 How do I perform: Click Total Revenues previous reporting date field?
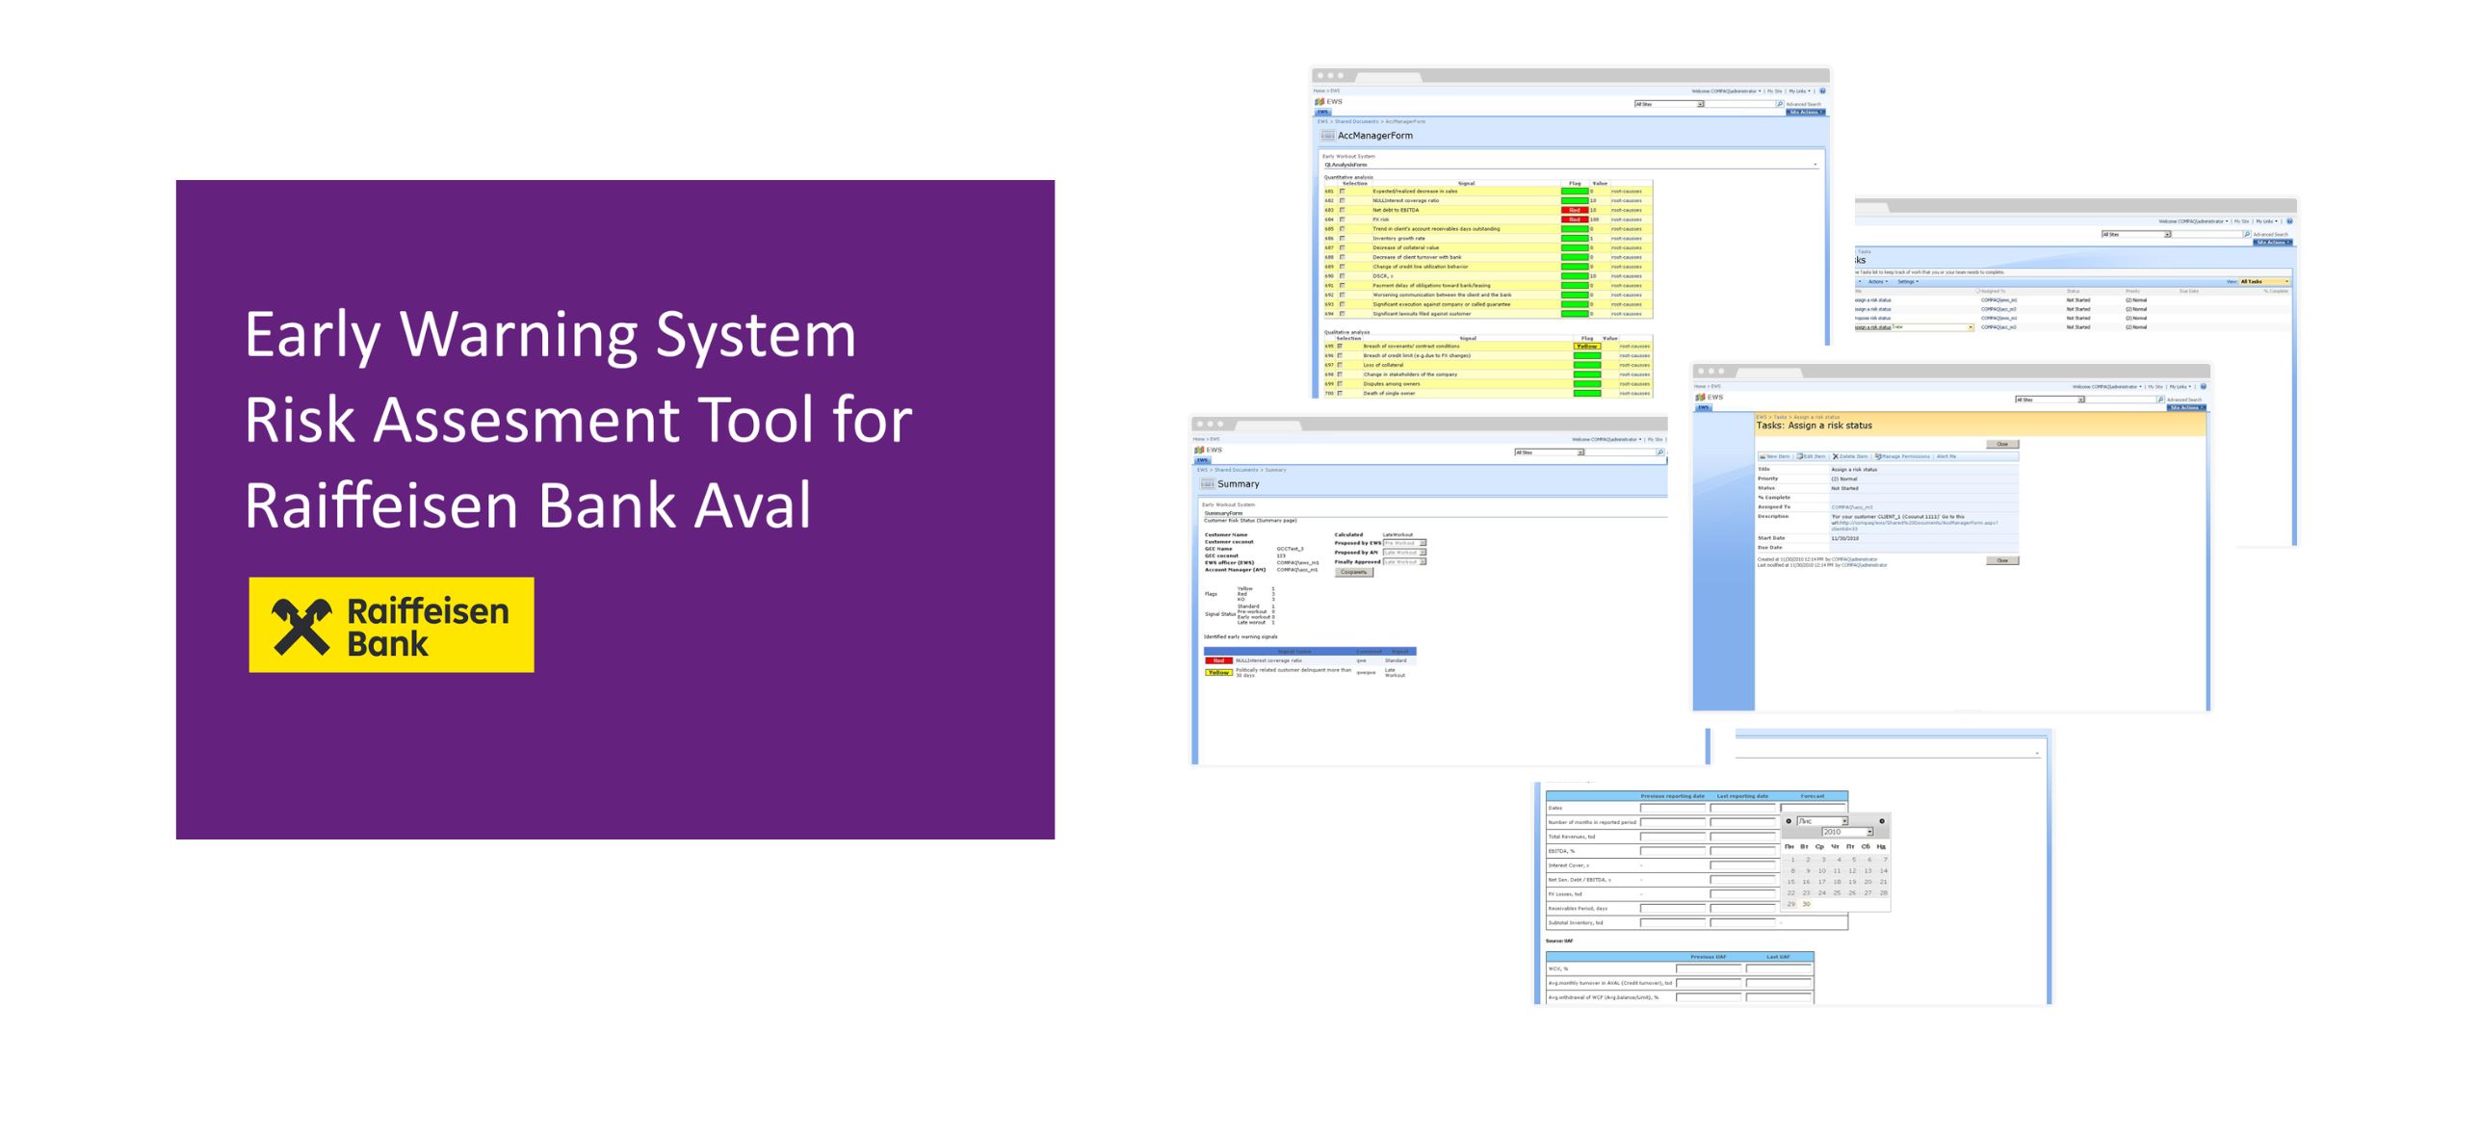coord(1673,837)
